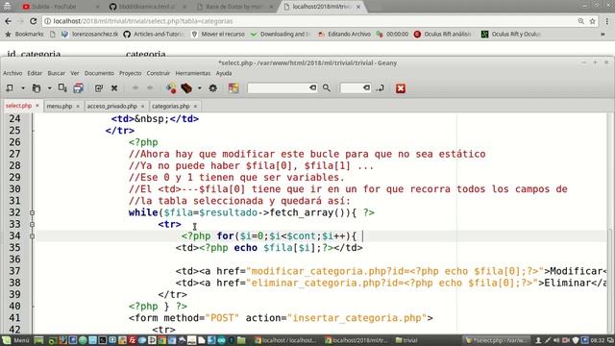
Task: Open the Proyecto menu
Action: point(131,73)
